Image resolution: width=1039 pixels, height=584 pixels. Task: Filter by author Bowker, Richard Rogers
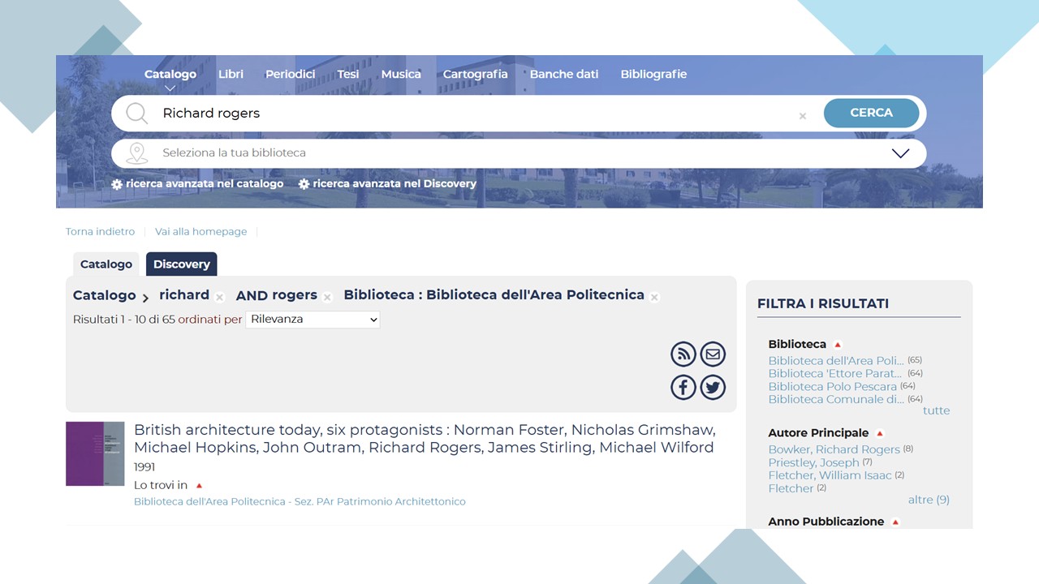pyautogui.click(x=834, y=449)
